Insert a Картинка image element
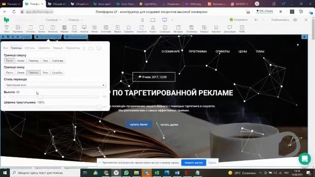Screen dimensions: 315x177 18,29
